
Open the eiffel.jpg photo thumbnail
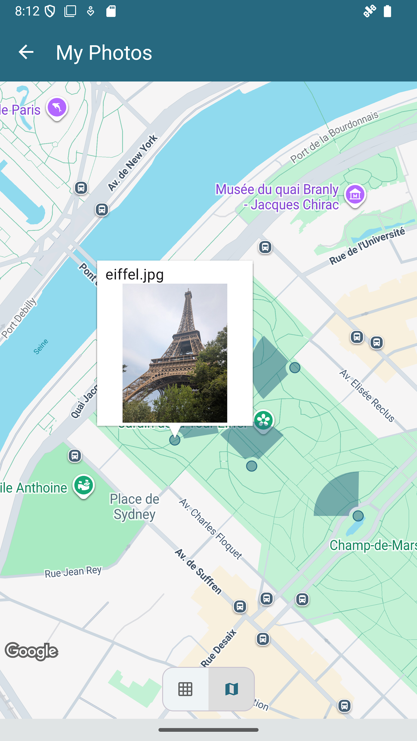tap(175, 353)
